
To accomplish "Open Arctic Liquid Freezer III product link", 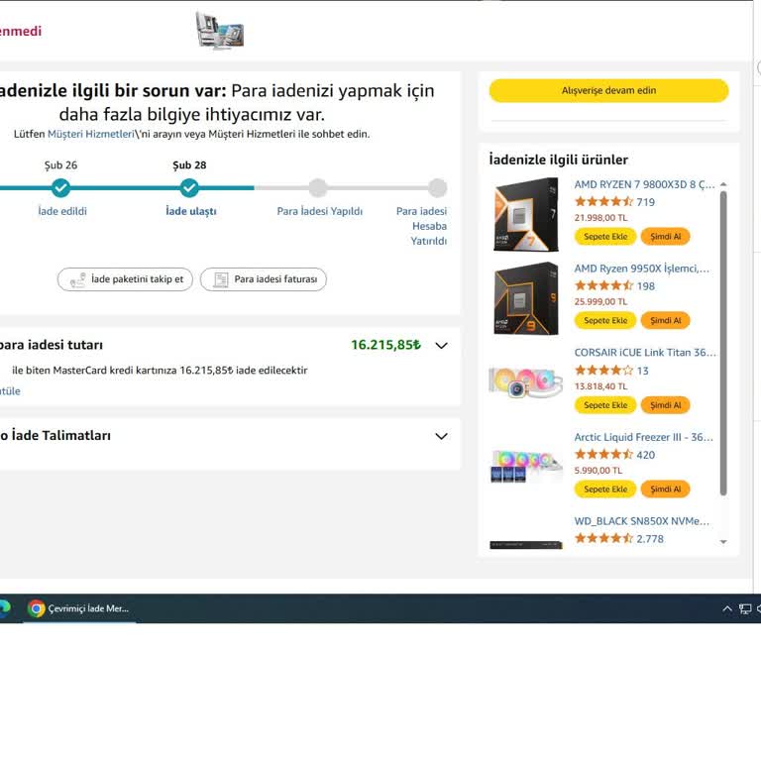I will 643,437.
